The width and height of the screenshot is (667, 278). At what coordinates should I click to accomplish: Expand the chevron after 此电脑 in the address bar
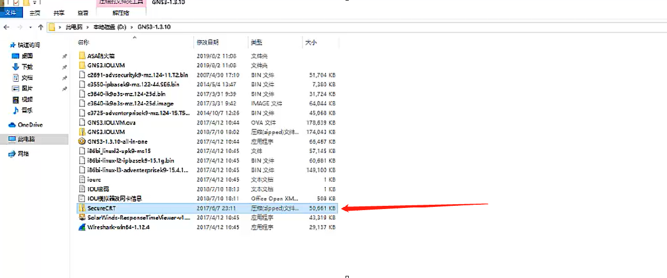[87, 27]
